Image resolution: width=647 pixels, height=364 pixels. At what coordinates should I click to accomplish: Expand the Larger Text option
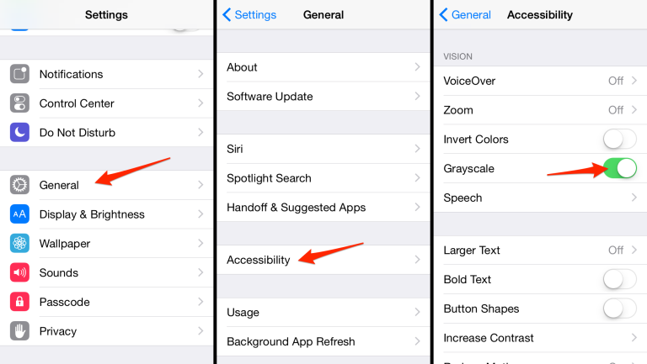(x=541, y=250)
